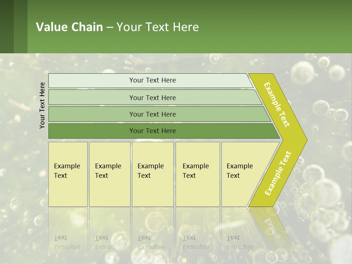
Task: Select the "Your Text Here" title portion
Action: [158, 27]
